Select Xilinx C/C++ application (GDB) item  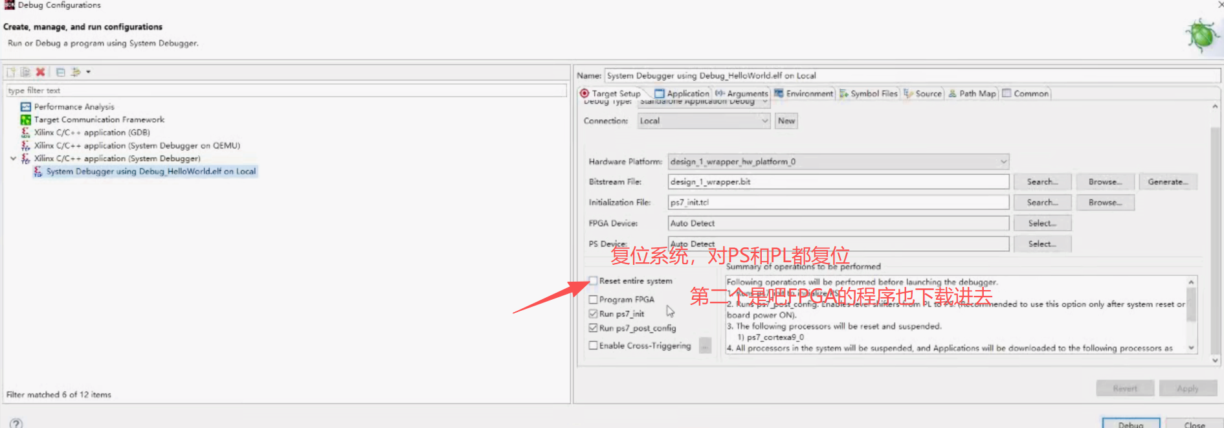coord(92,133)
